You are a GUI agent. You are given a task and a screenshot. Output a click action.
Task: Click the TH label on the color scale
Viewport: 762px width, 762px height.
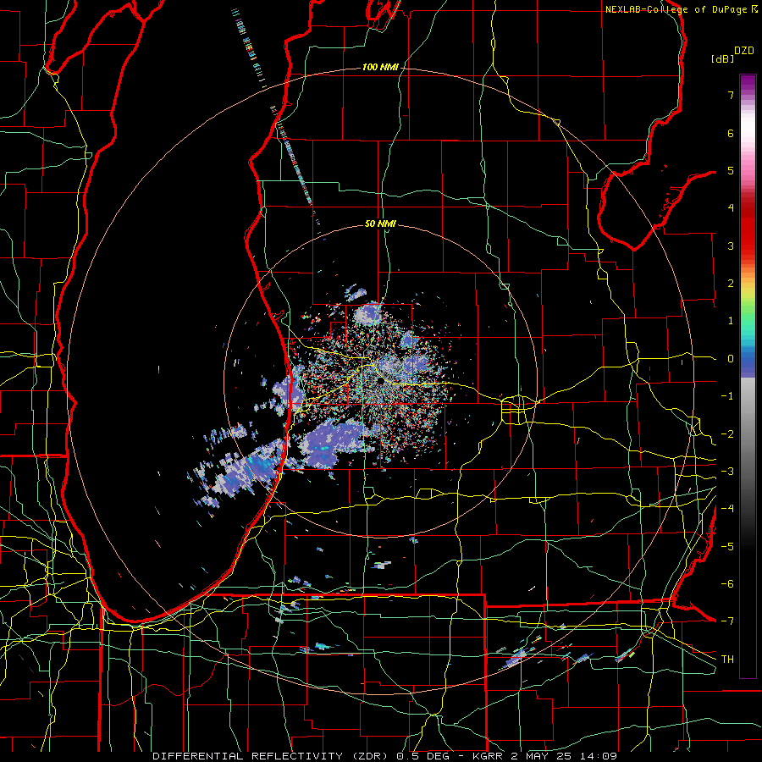[727, 660]
